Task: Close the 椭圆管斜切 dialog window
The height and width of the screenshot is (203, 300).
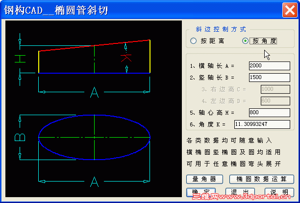Action: point(290,10)
